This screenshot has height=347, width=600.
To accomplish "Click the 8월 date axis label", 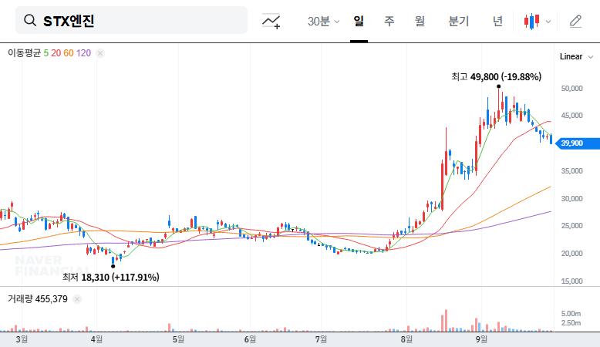I will coord(406,339).
